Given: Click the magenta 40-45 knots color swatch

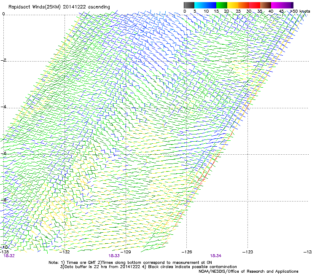Looking at the screenshot, I should (x=277, y=5).
